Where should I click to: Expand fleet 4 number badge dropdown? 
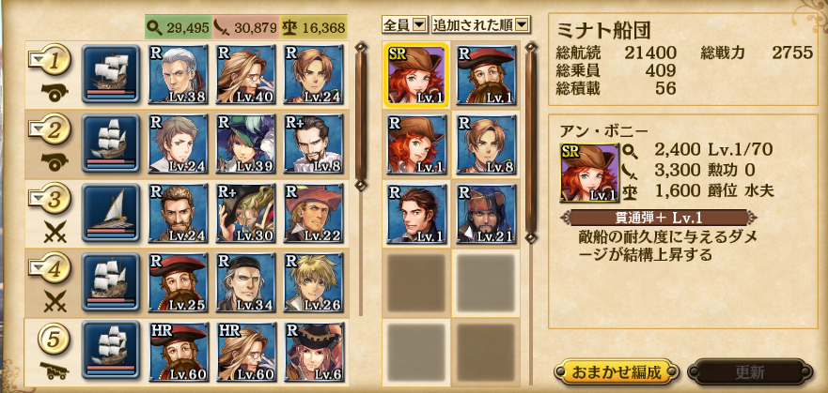(50, 268)
